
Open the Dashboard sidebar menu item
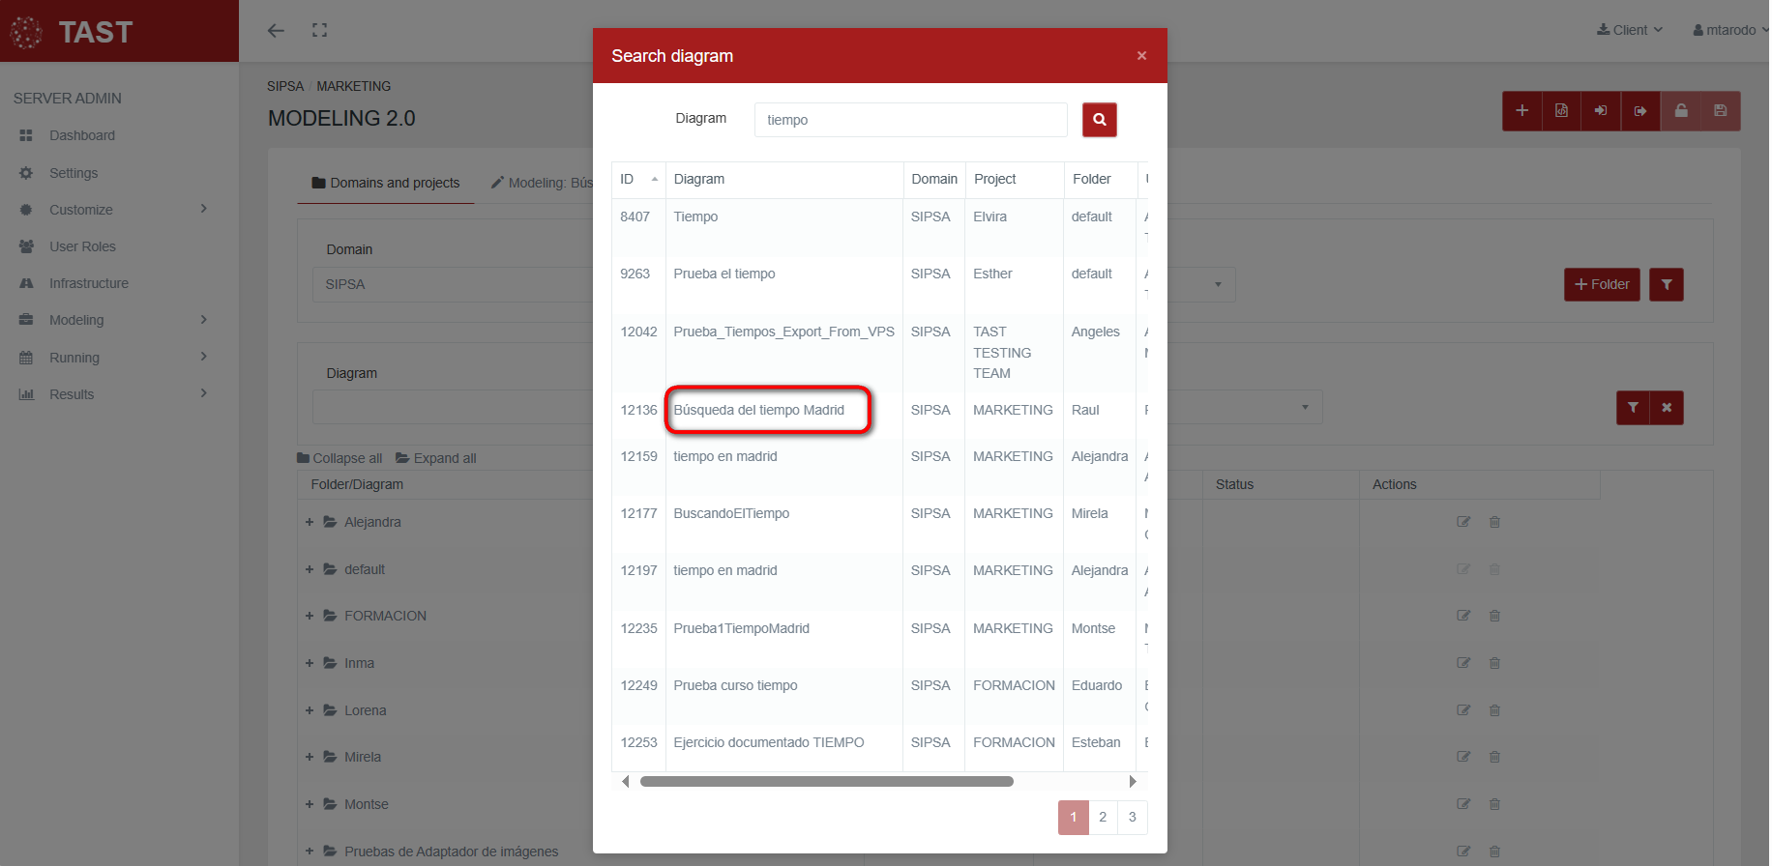(x=82, y=135)
